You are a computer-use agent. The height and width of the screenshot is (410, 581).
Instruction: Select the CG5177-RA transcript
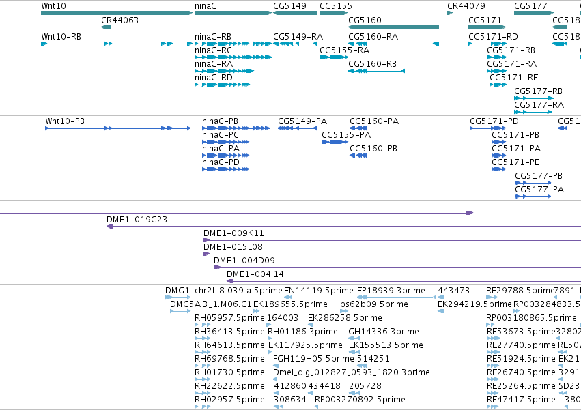[533, 113]
